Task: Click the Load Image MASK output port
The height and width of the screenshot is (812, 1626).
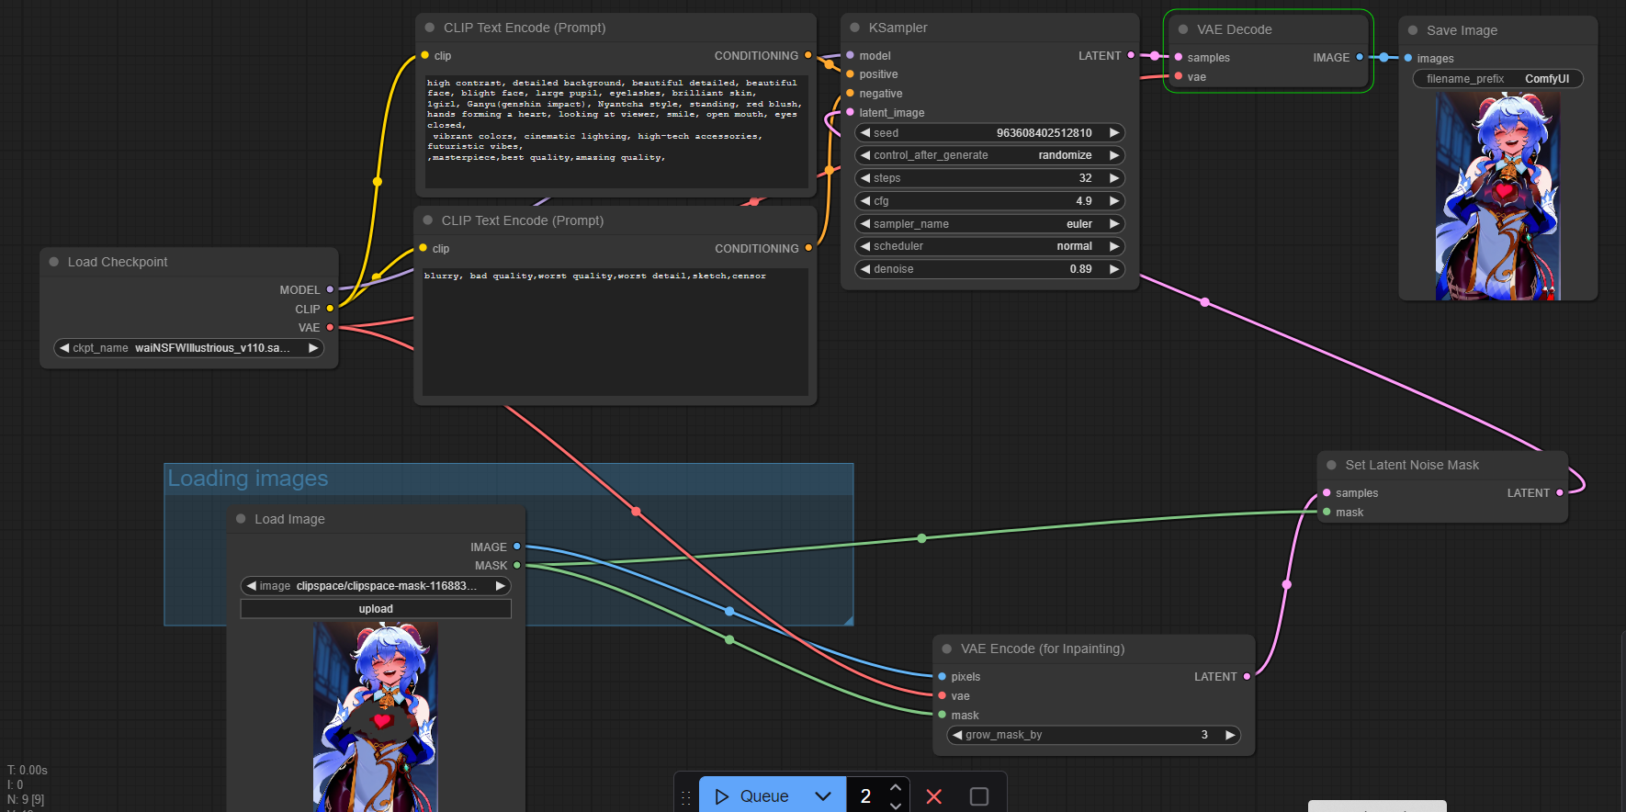Action: (516, 565)
